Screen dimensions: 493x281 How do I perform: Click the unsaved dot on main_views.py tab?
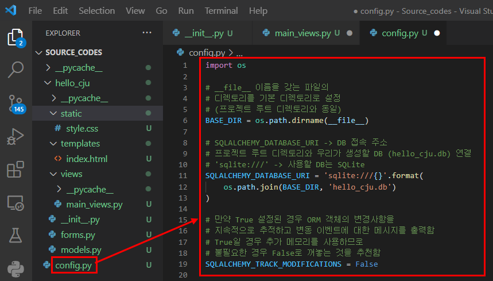point(350,33)
